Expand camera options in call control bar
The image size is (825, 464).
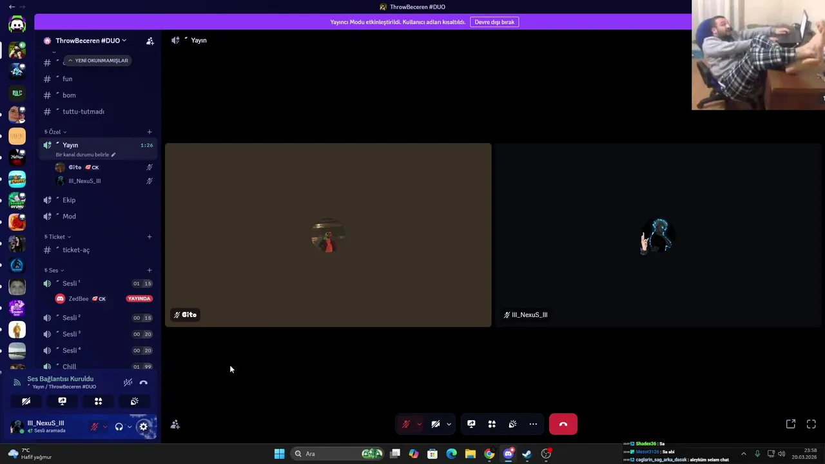coord(449,424)
